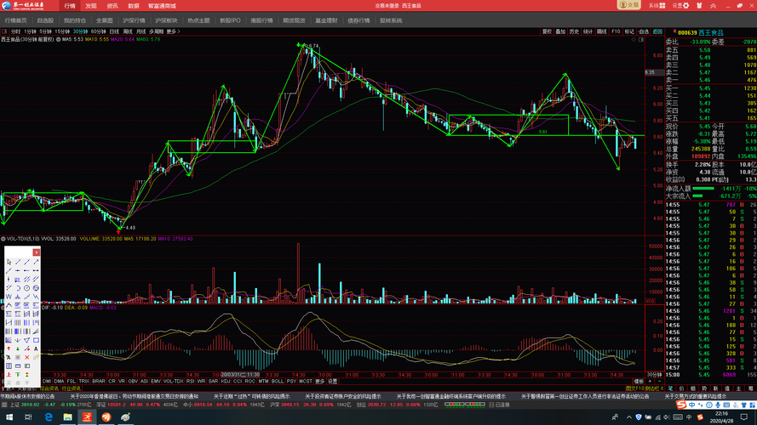
Task: Select the circle drawing tool in palette
Action: point(26,287)
